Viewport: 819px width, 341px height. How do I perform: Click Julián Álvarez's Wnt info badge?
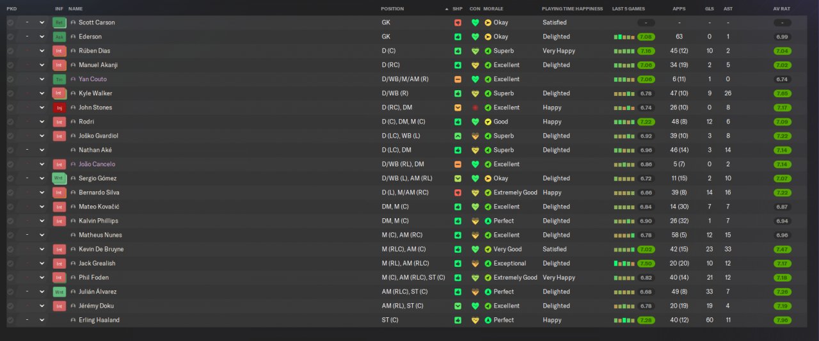click(x=60, y=292)
